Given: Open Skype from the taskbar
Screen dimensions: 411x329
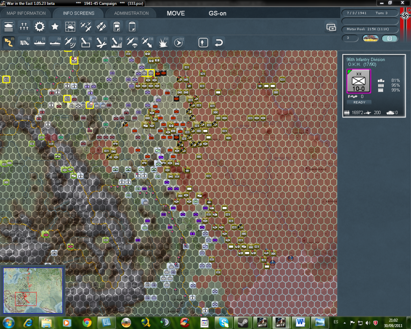Looking at the screenshot, I should (223, 323).
